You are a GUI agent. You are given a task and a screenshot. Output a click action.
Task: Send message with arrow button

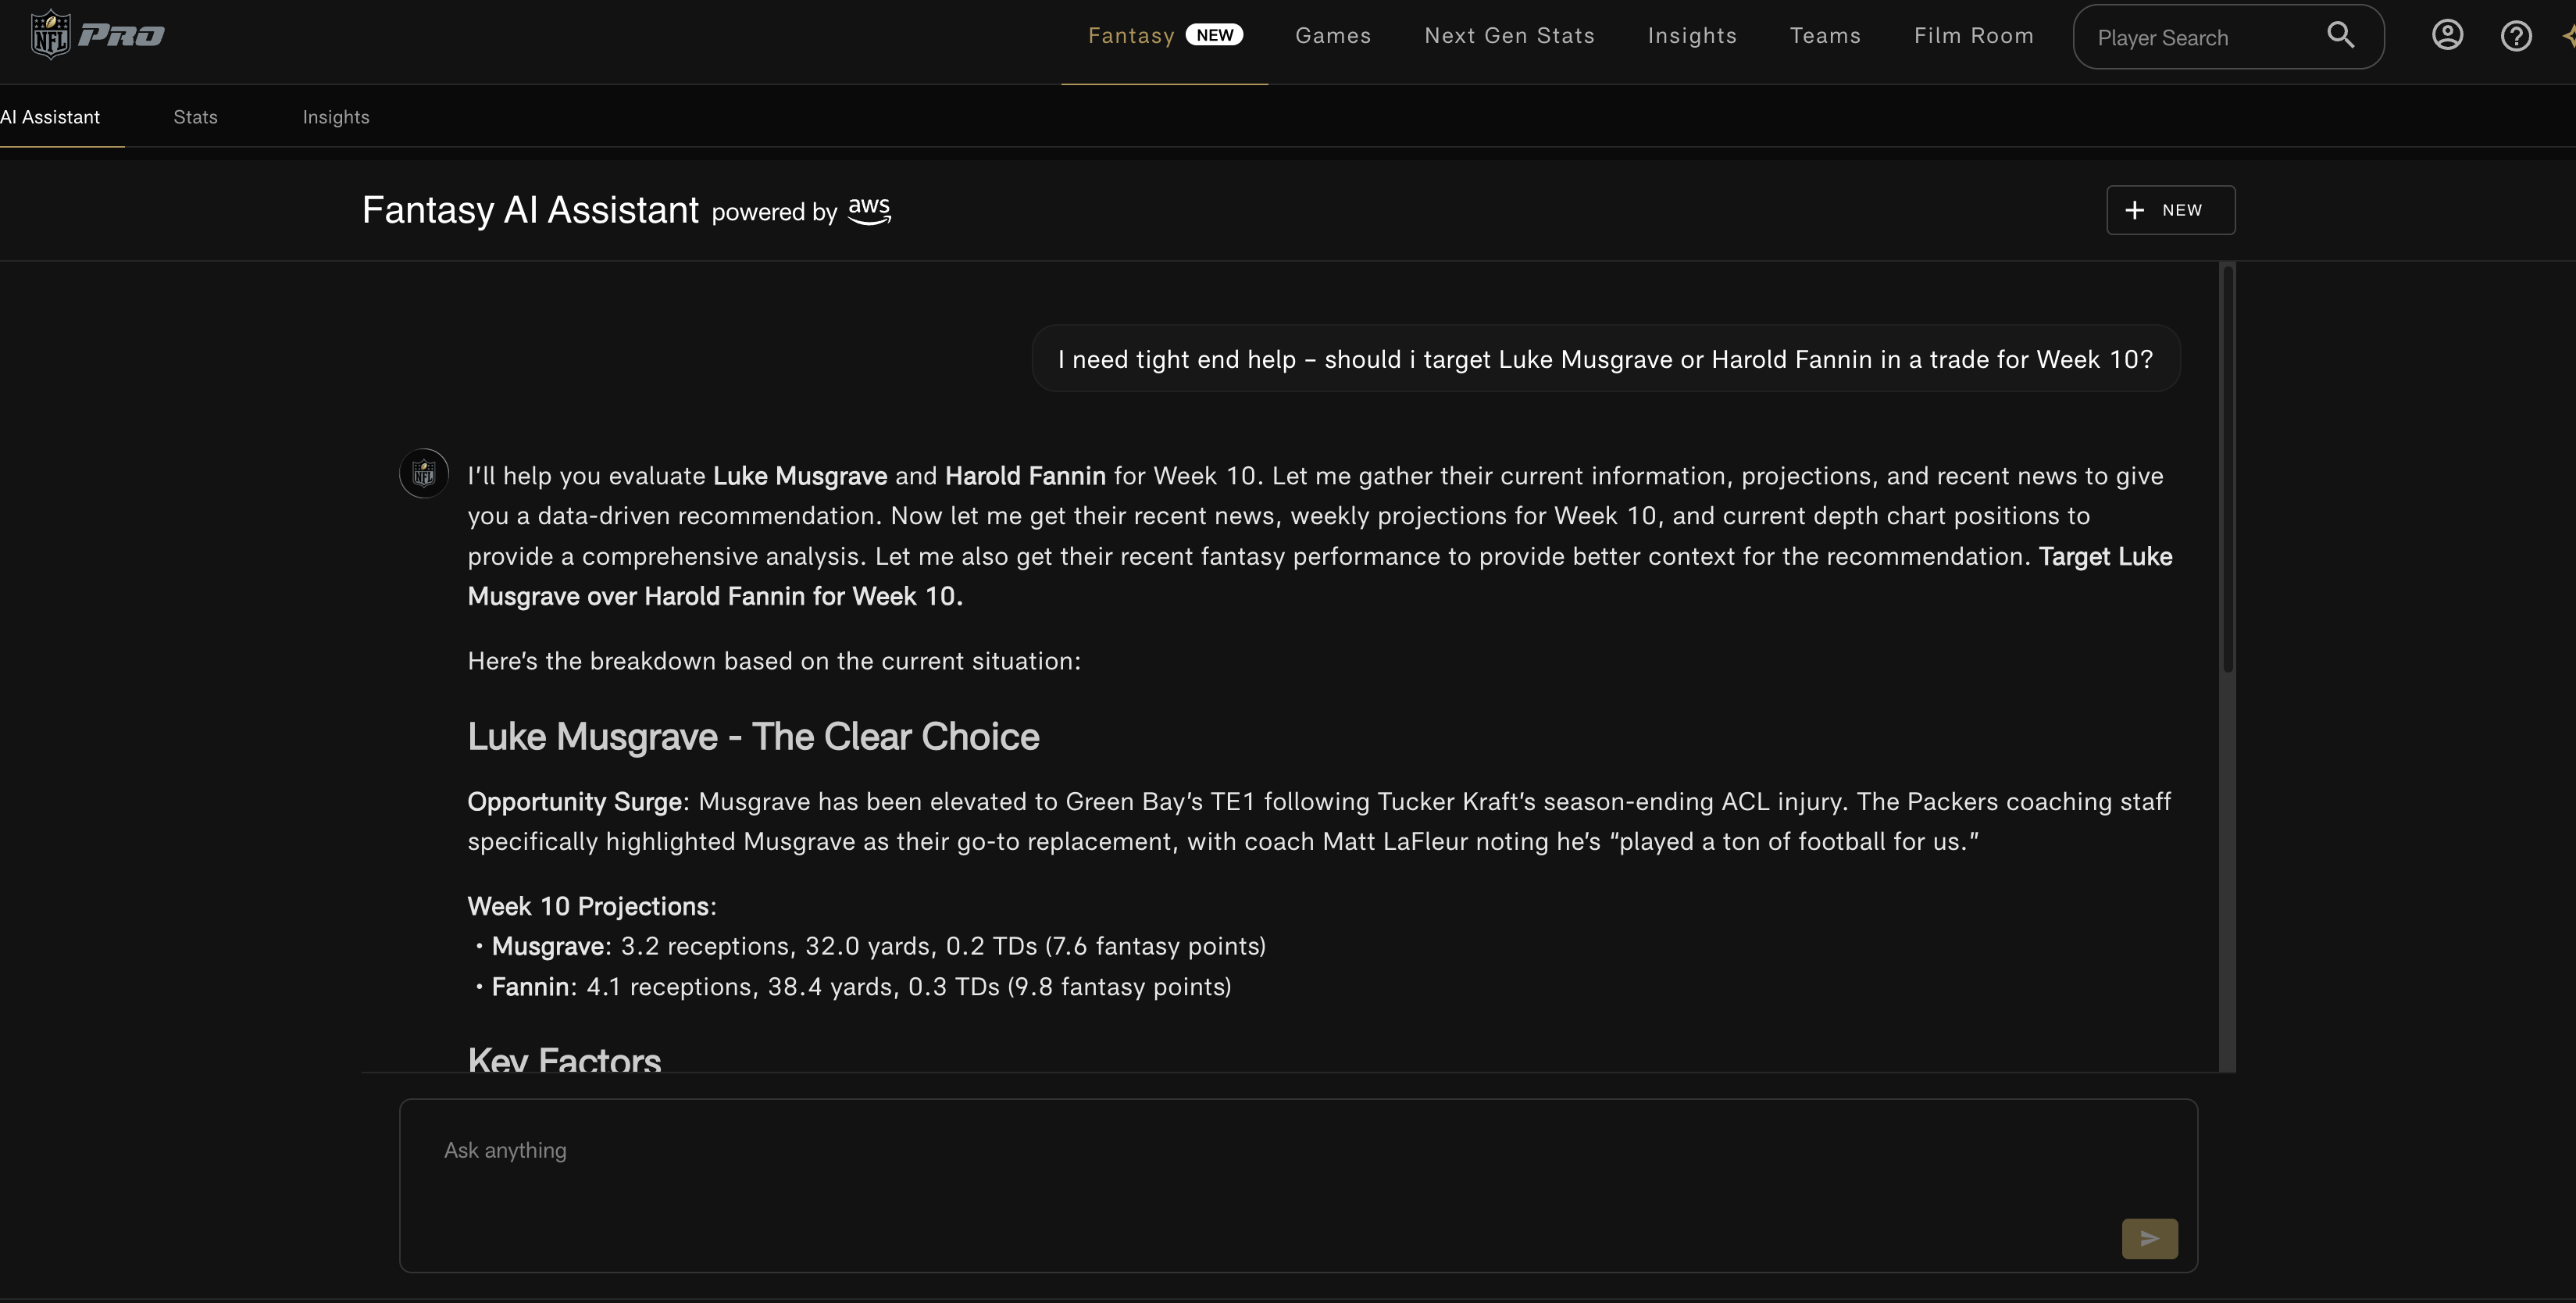(2150, 1238)
